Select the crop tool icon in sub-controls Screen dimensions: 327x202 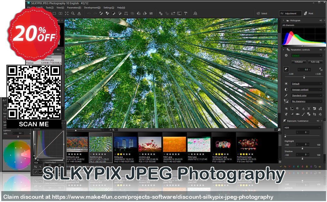(x=314, y=114)
